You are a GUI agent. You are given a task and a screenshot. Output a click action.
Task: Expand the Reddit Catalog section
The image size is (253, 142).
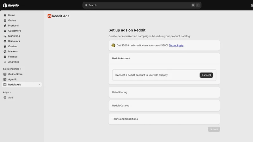coord(164,106)
